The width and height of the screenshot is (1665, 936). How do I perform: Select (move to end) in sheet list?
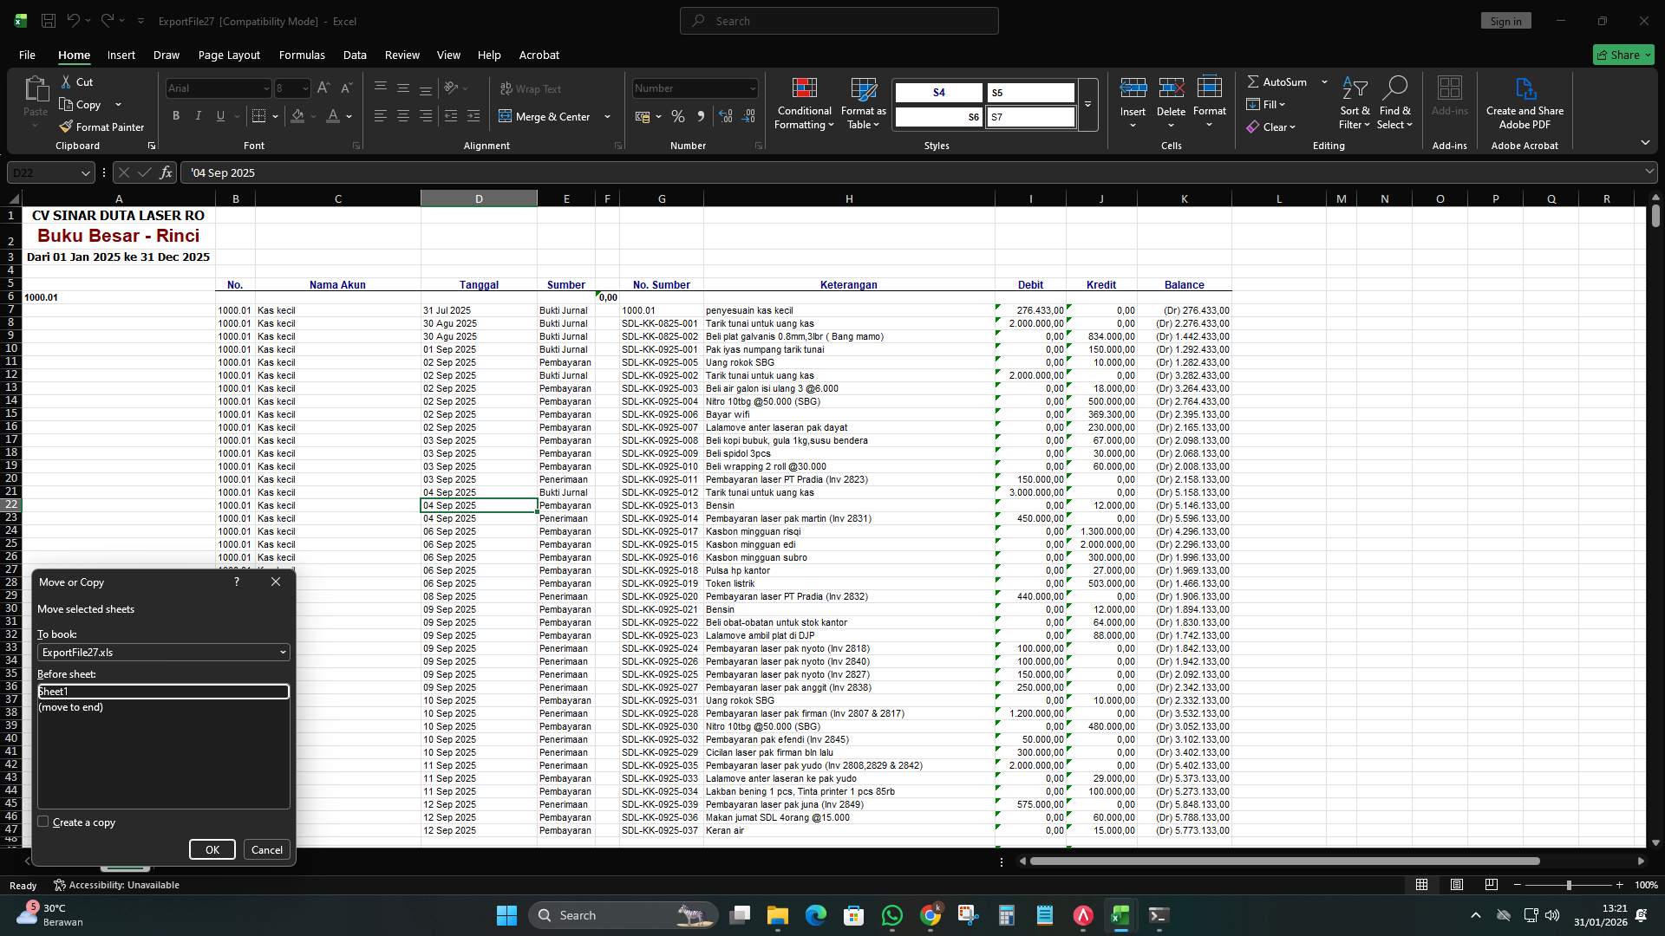[71, 707]
